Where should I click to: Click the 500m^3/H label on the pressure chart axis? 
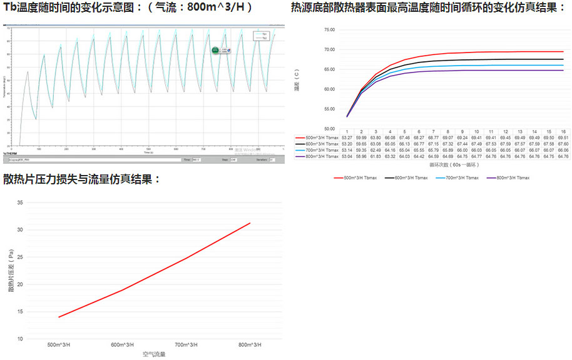pos(59,345)
